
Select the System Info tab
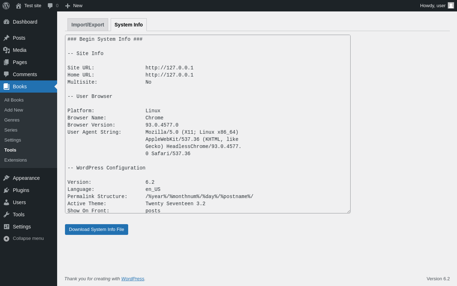[129, 25]
